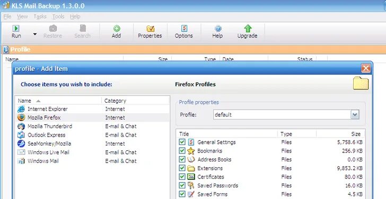This screenshot has height=199, width=386.
Task: Toggle the Address Books checkbox
Action: click(182, 159)
